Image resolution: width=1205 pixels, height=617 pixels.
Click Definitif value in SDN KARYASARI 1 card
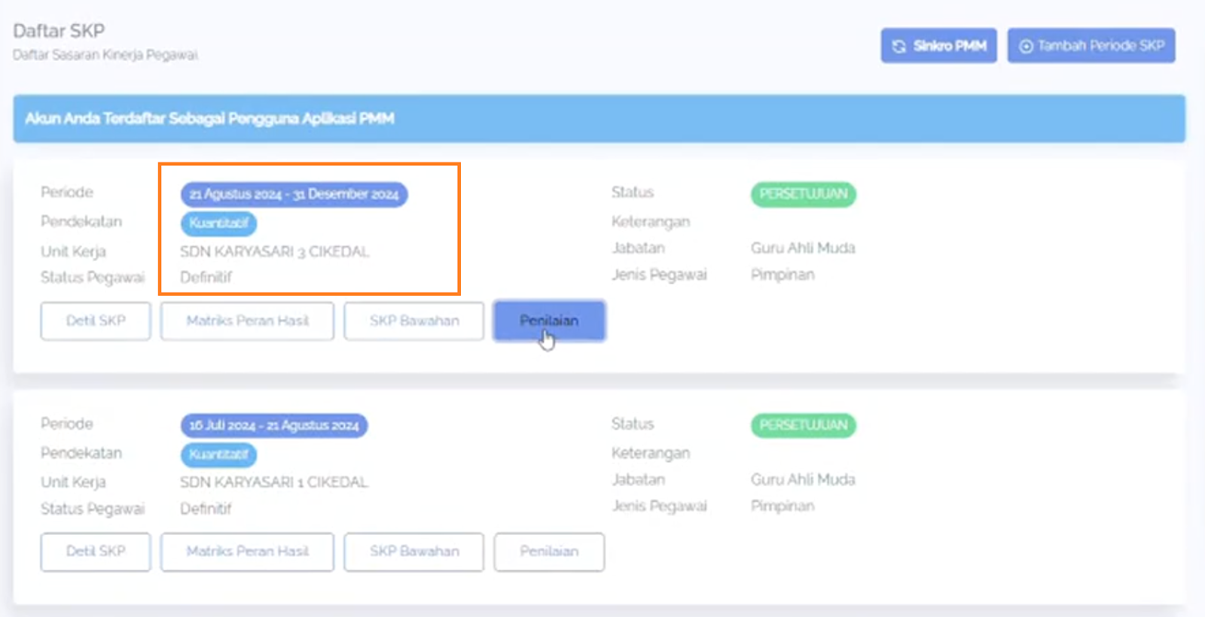pyautogui.click(x=206, y=509)
